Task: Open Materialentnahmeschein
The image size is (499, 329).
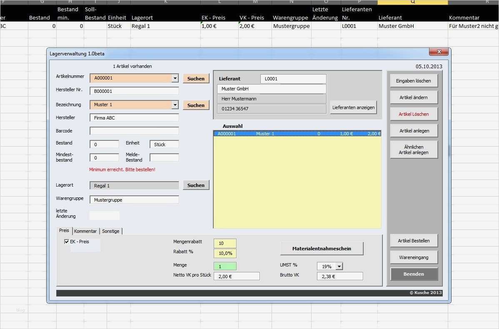Action: tap(322, 249)
